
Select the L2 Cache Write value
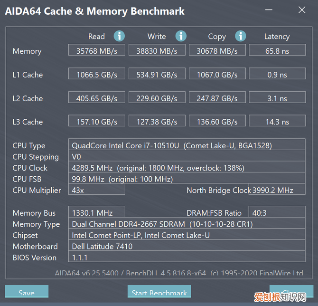click(x=157, y=98)
